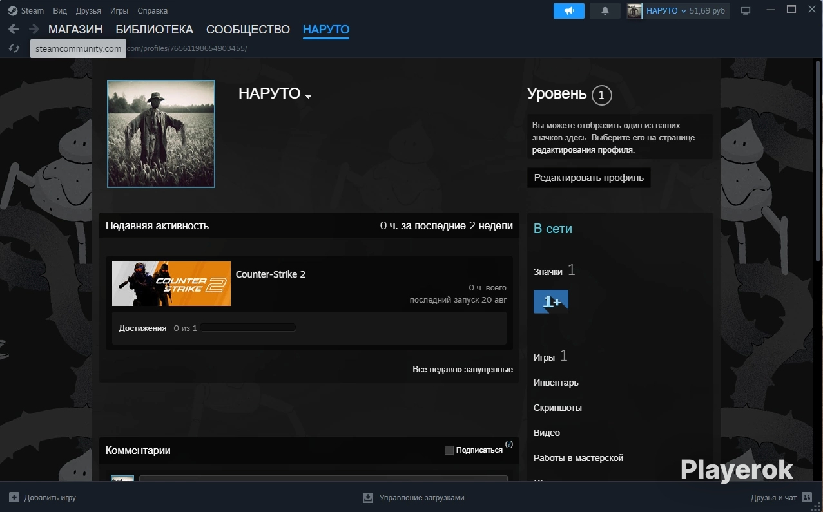Open the 1+ badge icon

pyautogui.click(x=551, y=301)
